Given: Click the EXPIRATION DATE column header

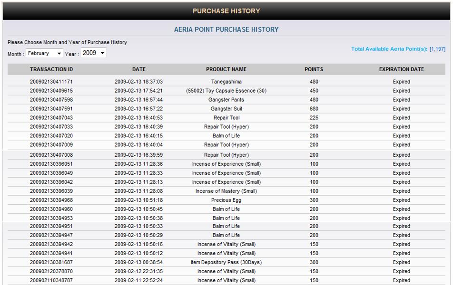Looking at the screenshot, I should 402,69.
